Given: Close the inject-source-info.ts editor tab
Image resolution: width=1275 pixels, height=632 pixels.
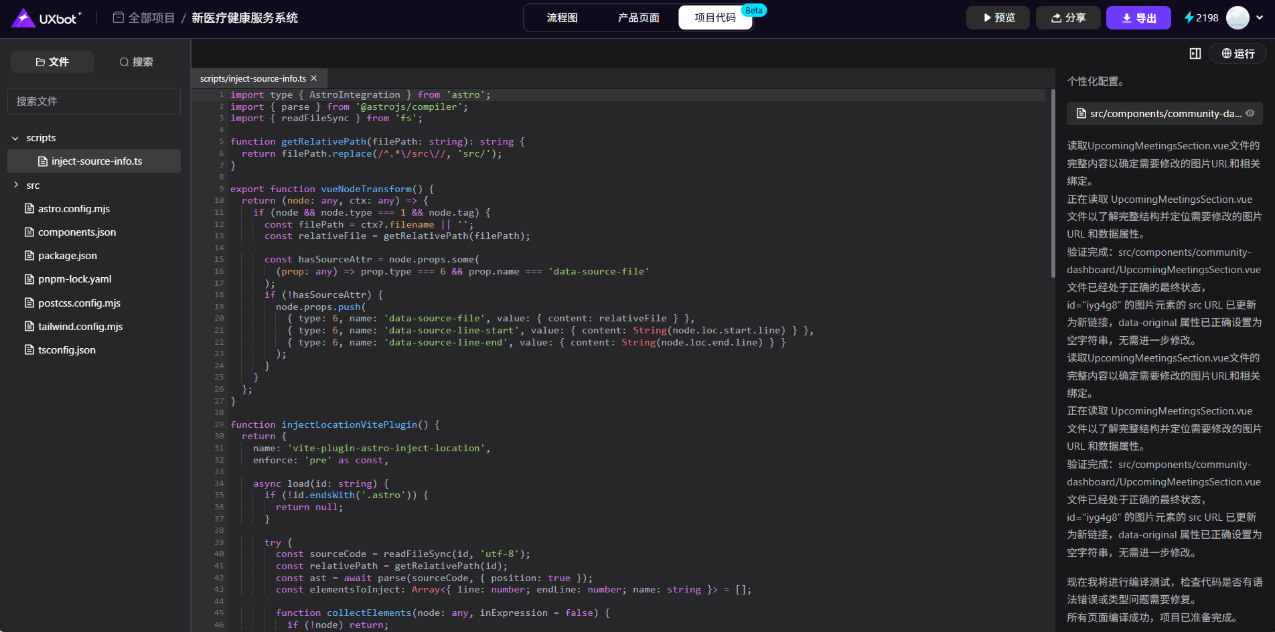Looking at the screenshot, I should (314, 78).
